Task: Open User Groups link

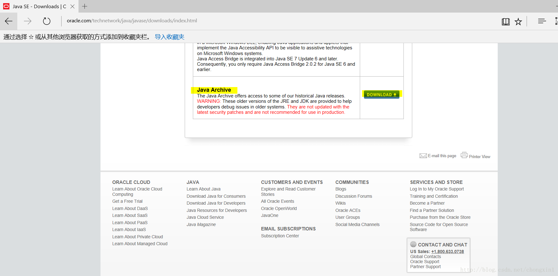Action: coord(348,217)
